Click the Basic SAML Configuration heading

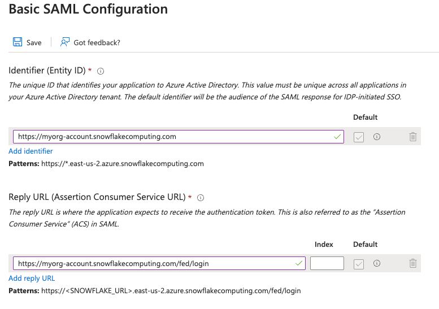[x=88, y=9]
